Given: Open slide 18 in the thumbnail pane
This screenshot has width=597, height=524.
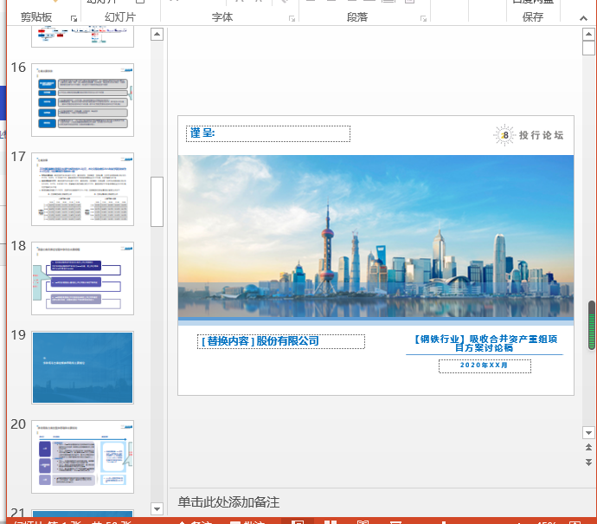Looking at the screenshot, I should point(82,278).
